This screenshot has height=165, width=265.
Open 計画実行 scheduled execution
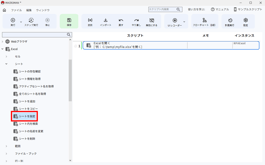click(230, 22)
